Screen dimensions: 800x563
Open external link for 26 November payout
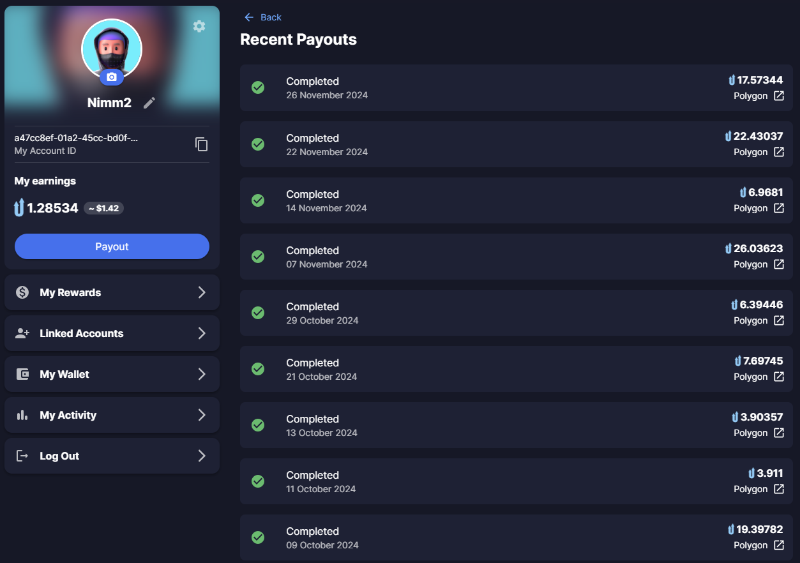tap(779, 96)
